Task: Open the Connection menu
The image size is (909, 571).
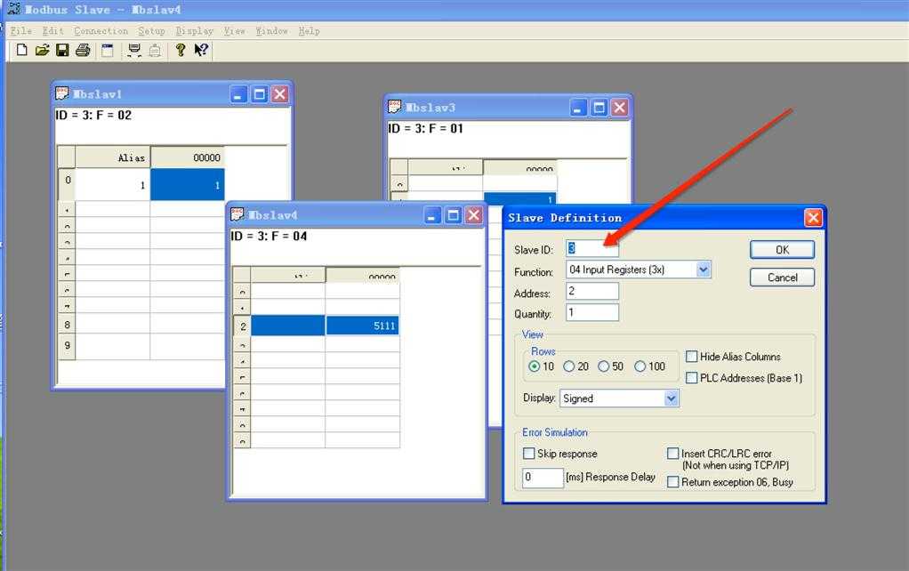Action: pos(101,31)
